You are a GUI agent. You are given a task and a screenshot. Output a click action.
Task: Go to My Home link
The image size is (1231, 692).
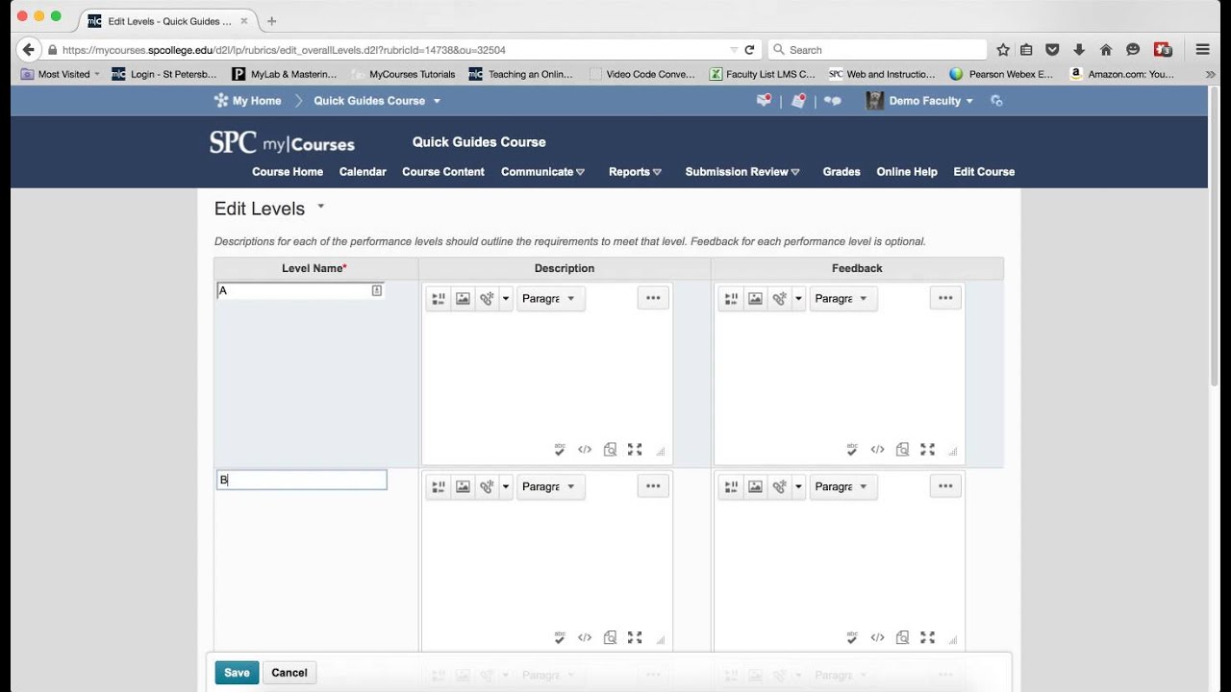[x=248, y=101]
